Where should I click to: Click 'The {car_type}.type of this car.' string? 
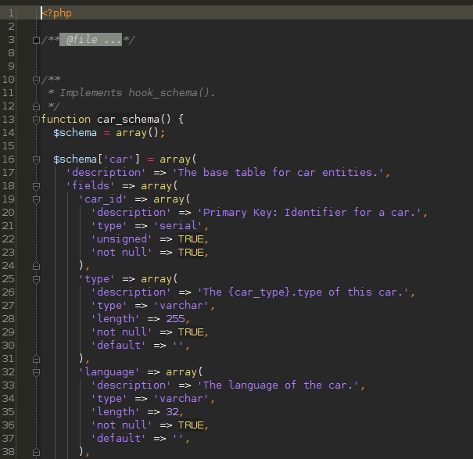(303, 292)
